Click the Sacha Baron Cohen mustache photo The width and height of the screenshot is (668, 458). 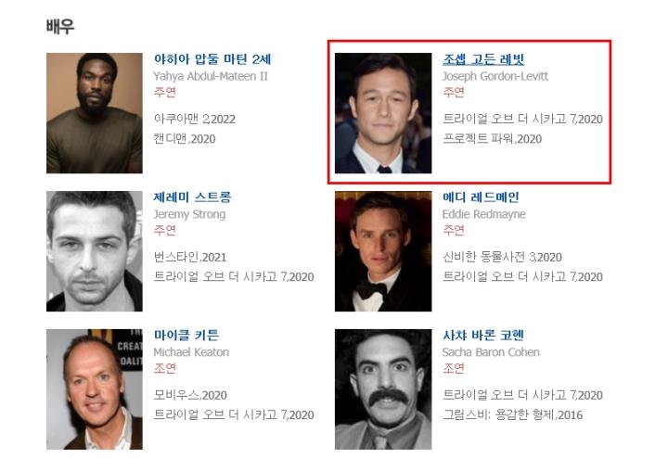click(x=383, y=389)
